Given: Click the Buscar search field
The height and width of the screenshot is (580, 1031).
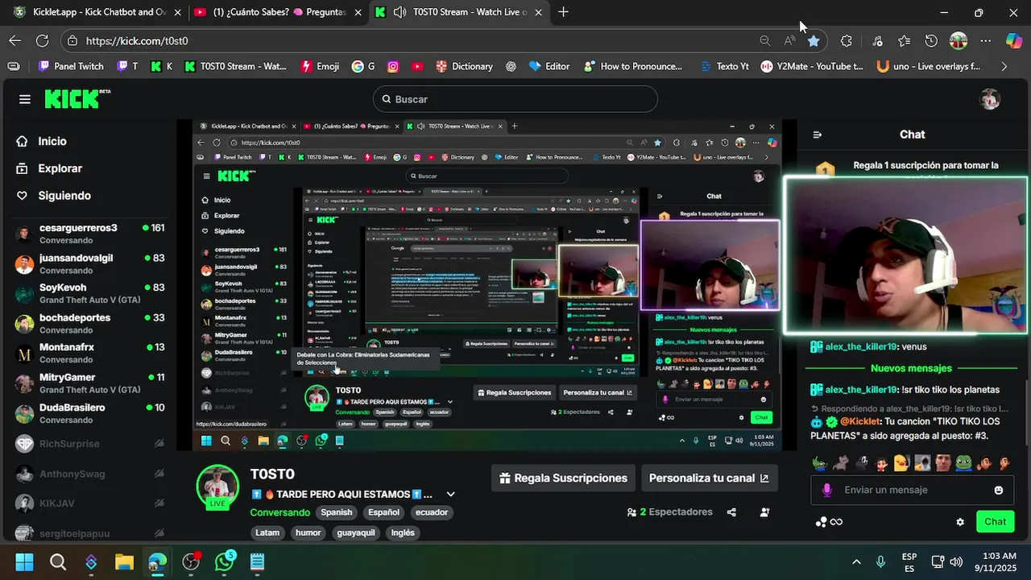Looking at the screenshot, I should [515, 99].
